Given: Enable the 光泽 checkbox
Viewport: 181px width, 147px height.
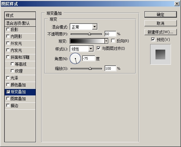Looking at the screenshot, I should click(8, 78).
